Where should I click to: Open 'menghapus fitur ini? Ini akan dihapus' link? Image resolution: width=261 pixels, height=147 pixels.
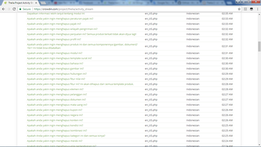[x=80, y=84]
